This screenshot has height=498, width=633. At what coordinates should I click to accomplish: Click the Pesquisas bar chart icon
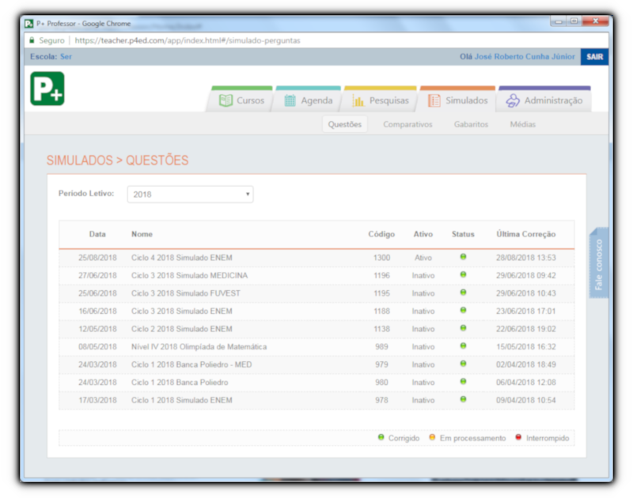coord(358,100)
